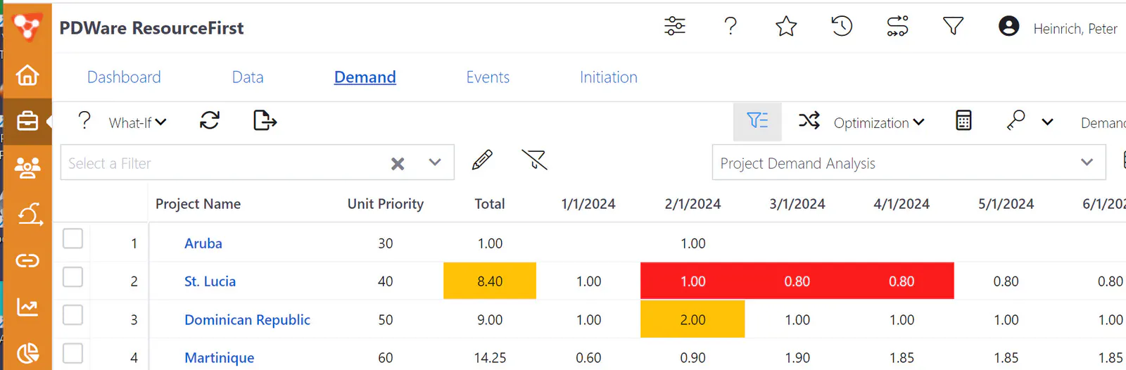This screenshot has height=370, width=1126.
Task: Switch to the Dashboard tab
Action: (x=124, y=77)
